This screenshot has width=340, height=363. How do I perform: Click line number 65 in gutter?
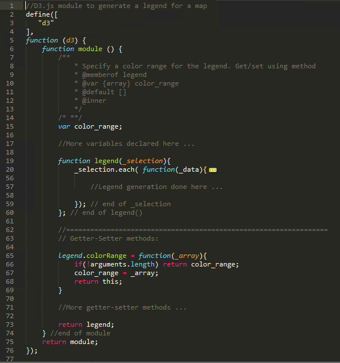point(10,256)
